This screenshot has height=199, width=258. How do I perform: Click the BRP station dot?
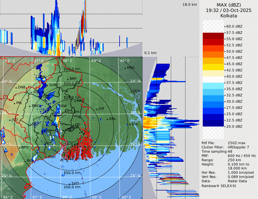click(68, 79)
